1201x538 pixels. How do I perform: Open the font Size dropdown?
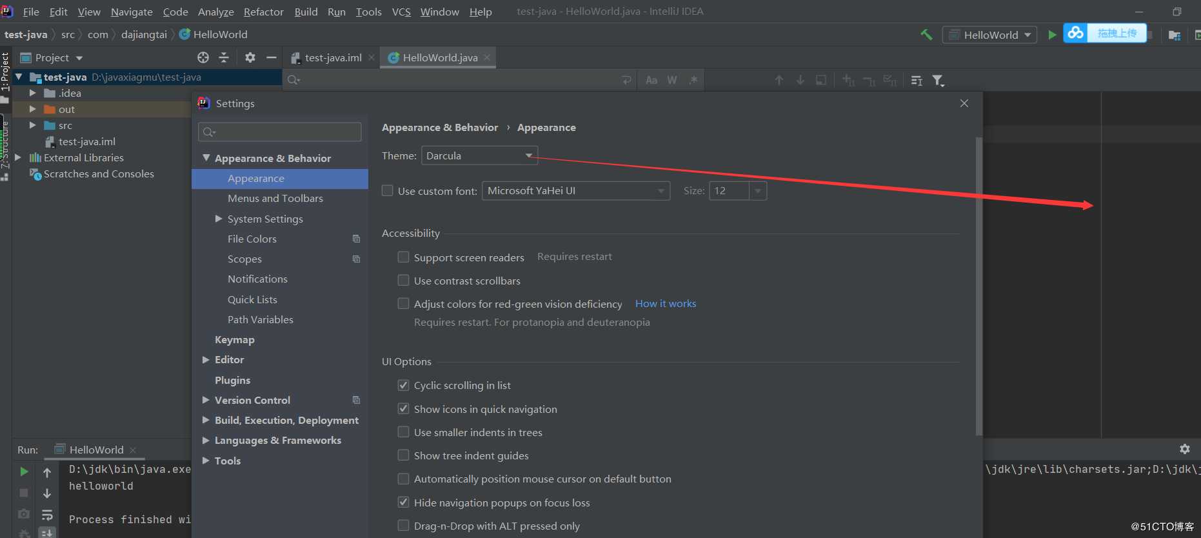click(x=758, y=191)
